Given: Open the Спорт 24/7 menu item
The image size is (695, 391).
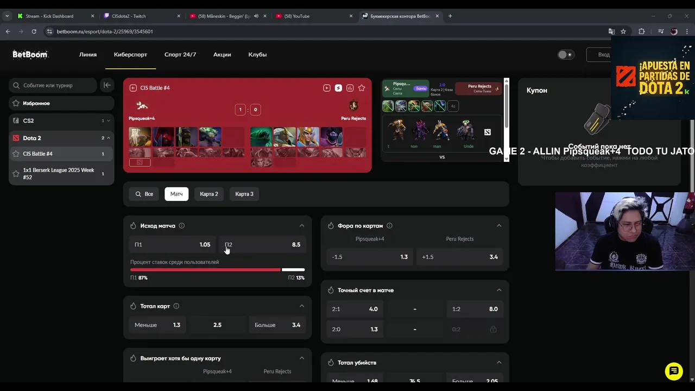Looking at the screenshot, I should (x=180, y=54).
